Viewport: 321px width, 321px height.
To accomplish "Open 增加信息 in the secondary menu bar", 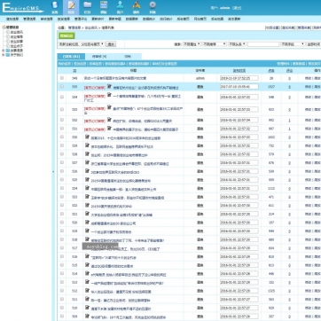I will (12, 19).
